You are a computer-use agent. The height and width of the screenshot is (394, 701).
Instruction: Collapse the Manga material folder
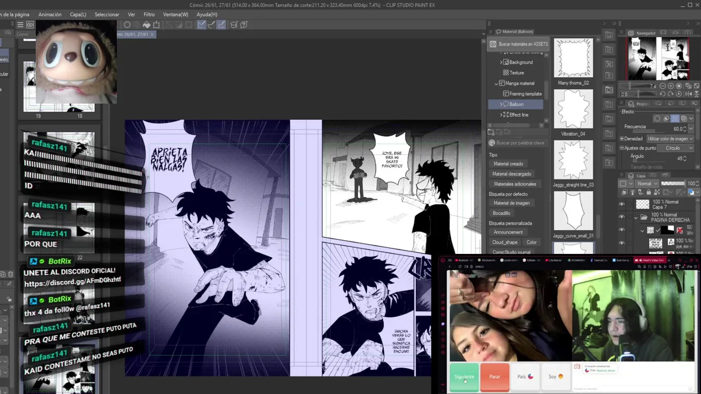(497, 83)
